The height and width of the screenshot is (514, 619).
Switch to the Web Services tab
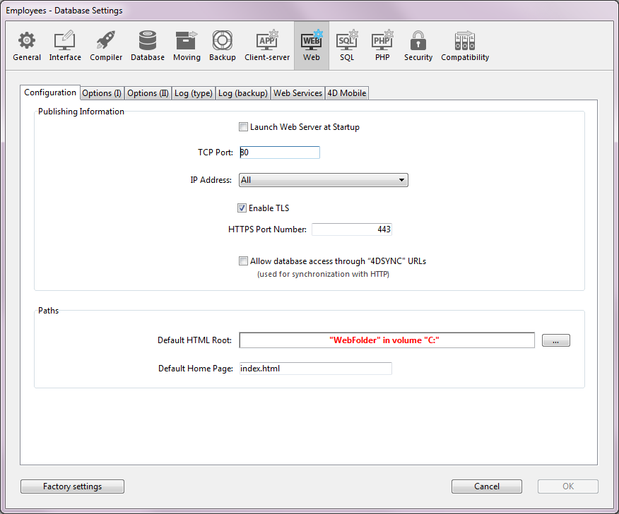pyautogui.click(x=297, y=93)
